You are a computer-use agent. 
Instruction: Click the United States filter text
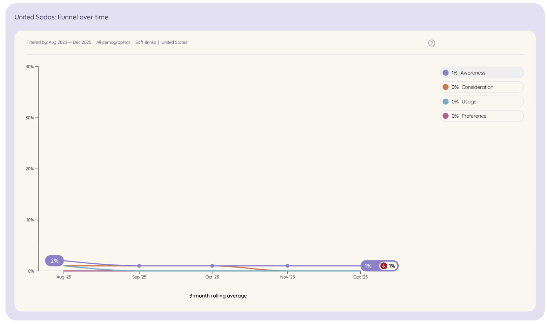click(x=174, y=42)
